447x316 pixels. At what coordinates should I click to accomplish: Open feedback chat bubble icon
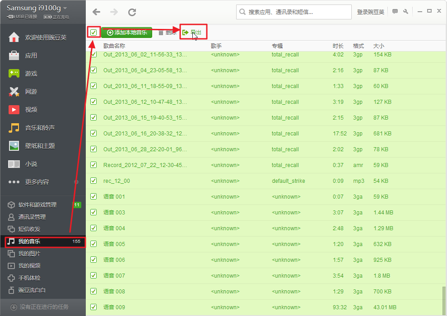(395, 11)
